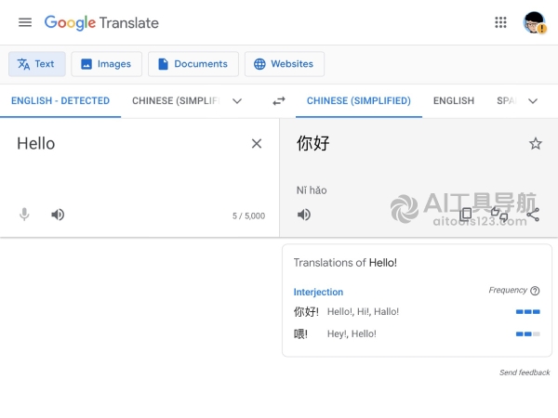Open the Google account avatar
Image resolution: width=558 pixels, height=418 pixels.
[x=534, y=22]
